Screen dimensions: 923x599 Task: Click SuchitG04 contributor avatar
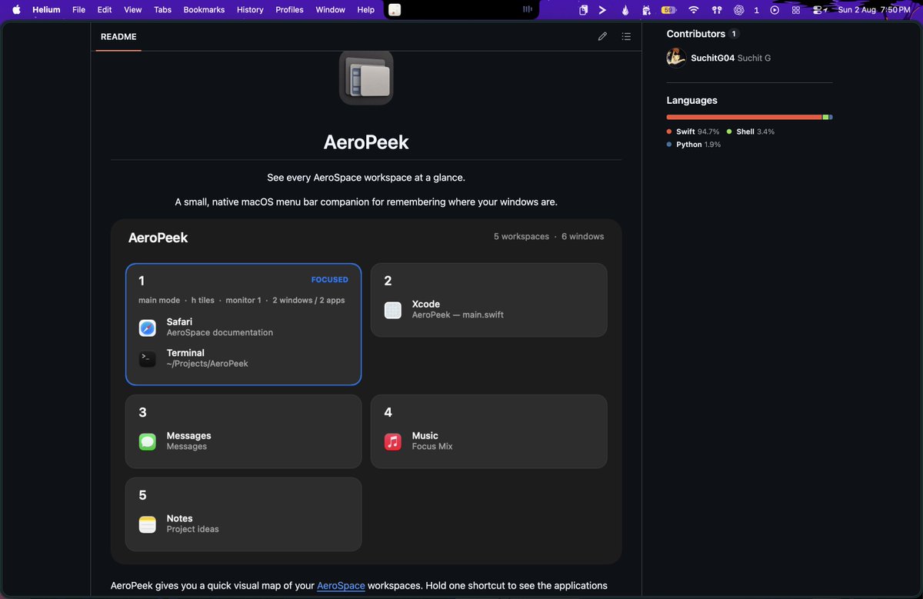(676, 58)
